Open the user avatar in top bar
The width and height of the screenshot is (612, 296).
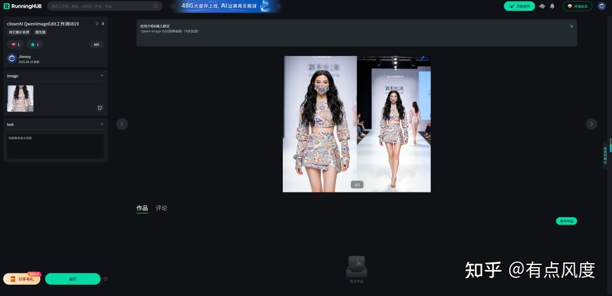tap(601, 6)
